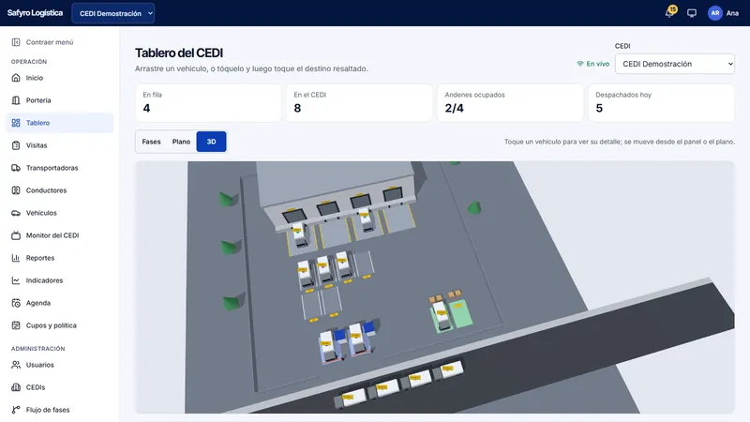Viewport: 750px width, 422px height.
Task: Open Inicio via its home icon
Action: [x=16, y=78]
